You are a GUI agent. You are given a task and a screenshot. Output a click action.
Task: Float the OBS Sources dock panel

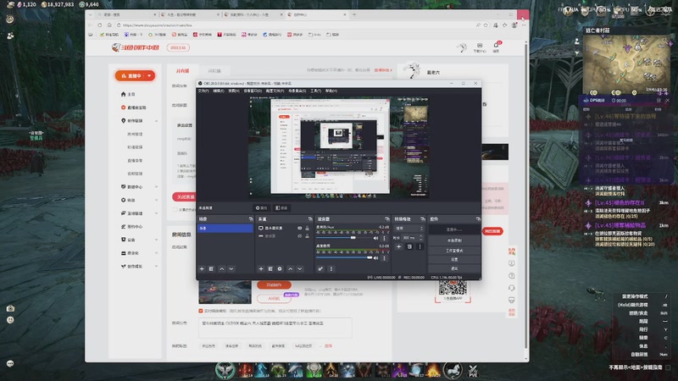pos(310,219)
